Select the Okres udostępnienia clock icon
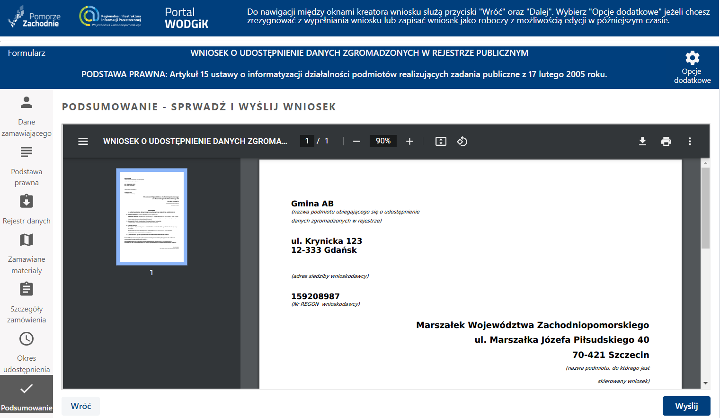The width and height of the screenshot is (720, 418). (26, 338)
